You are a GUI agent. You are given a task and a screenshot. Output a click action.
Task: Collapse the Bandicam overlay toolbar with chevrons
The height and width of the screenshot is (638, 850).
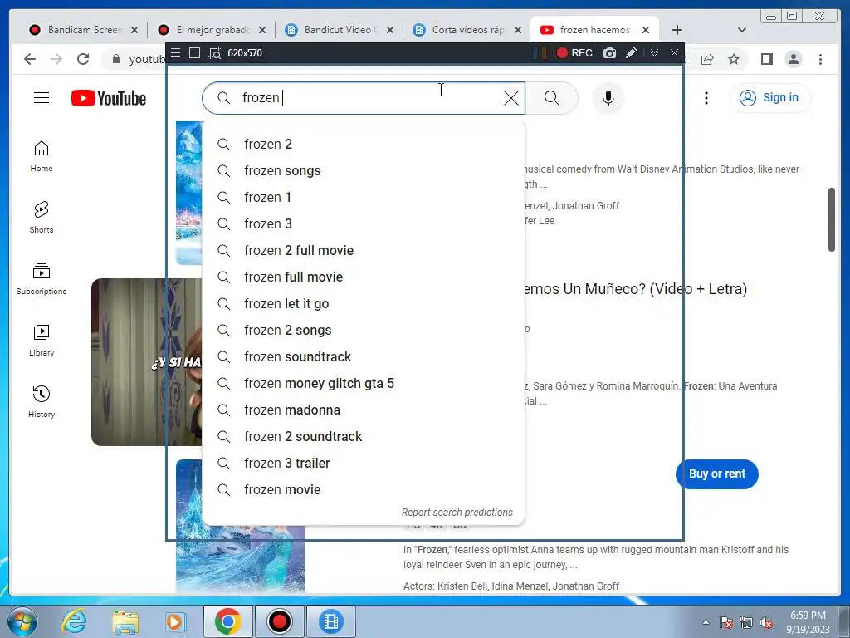pyautogui.click(x=654, y=53)
